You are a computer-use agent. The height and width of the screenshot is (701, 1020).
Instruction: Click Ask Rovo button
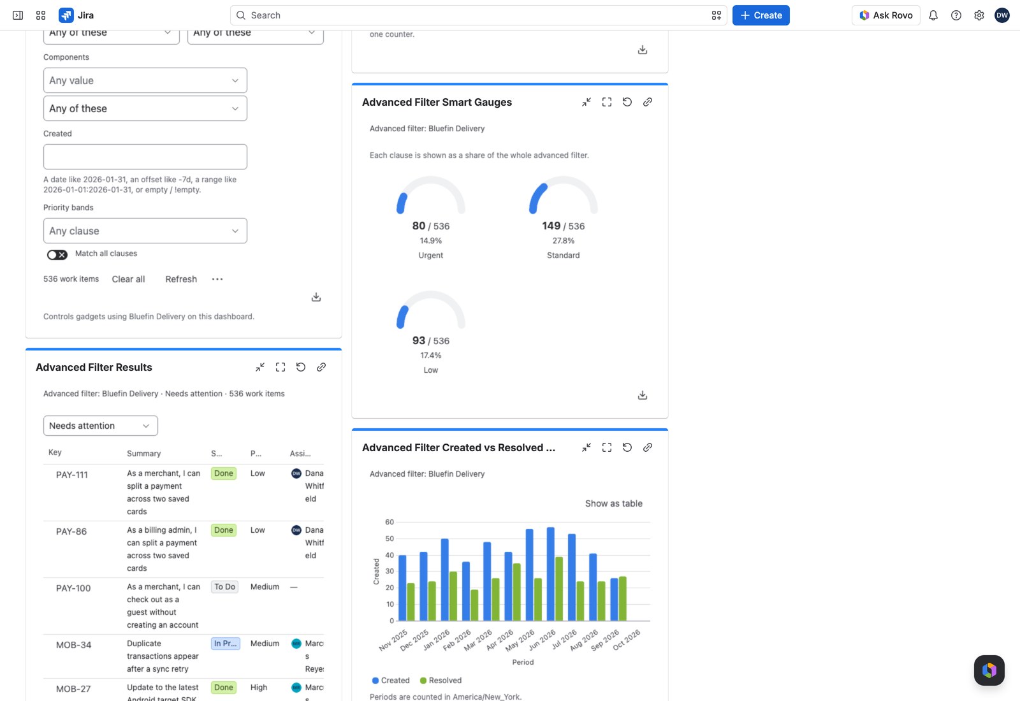[886, 15]
